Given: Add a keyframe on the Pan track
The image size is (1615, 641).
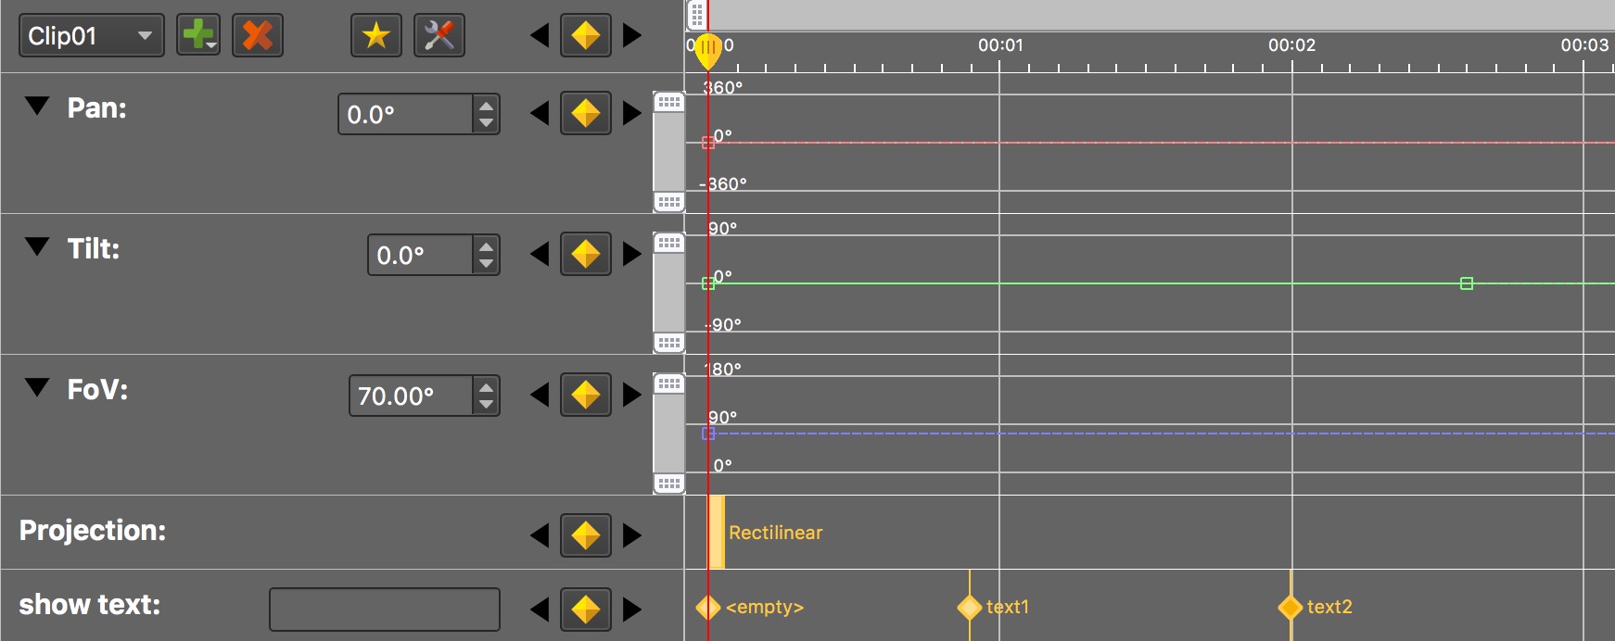Looking at the screenshot, I should click(x=585, y=114).
